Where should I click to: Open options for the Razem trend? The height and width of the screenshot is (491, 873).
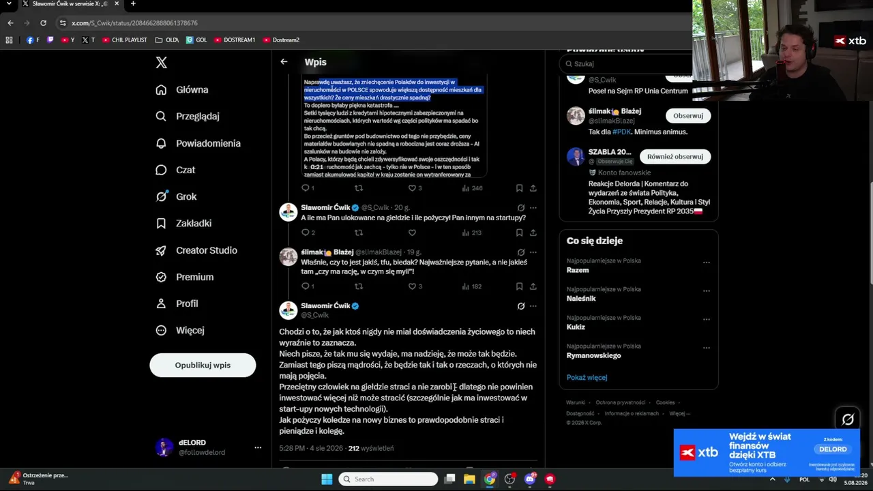[x=706, y=263]
